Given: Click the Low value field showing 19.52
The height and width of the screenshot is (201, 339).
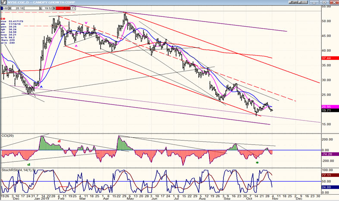Looking at the screenshot, I should click(47, 8).
